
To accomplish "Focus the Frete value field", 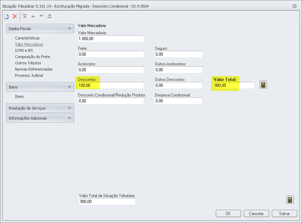I will click(x=111, y=54).
